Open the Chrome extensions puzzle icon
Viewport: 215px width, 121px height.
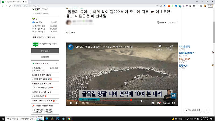(x=194, y=6)
